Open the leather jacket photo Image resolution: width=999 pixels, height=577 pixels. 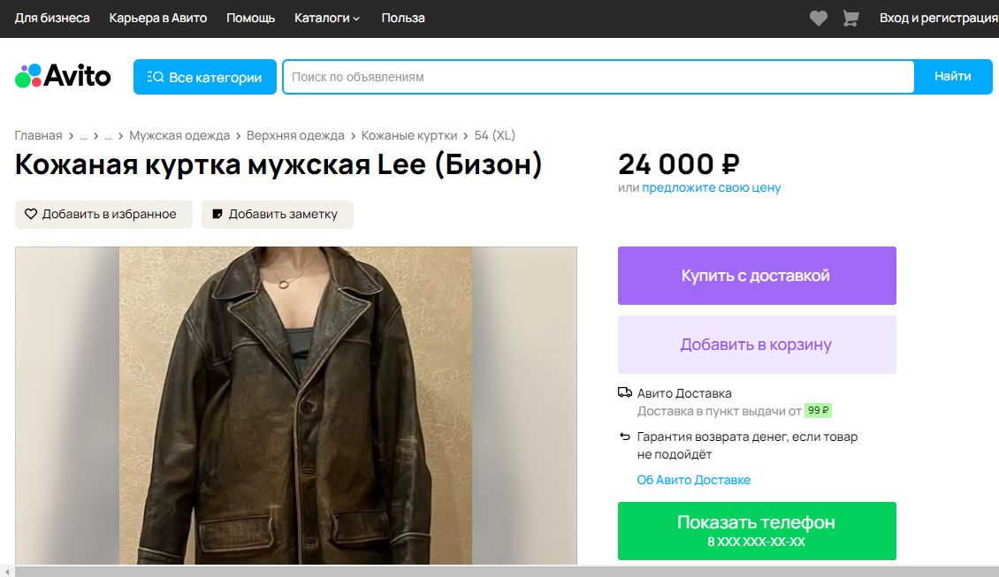296,405
